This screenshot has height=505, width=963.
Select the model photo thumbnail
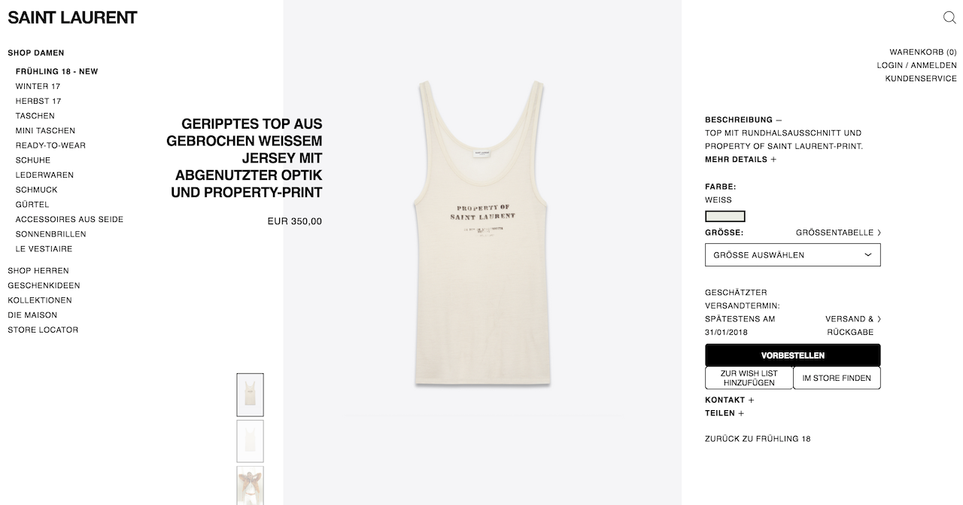coord(250,485)
